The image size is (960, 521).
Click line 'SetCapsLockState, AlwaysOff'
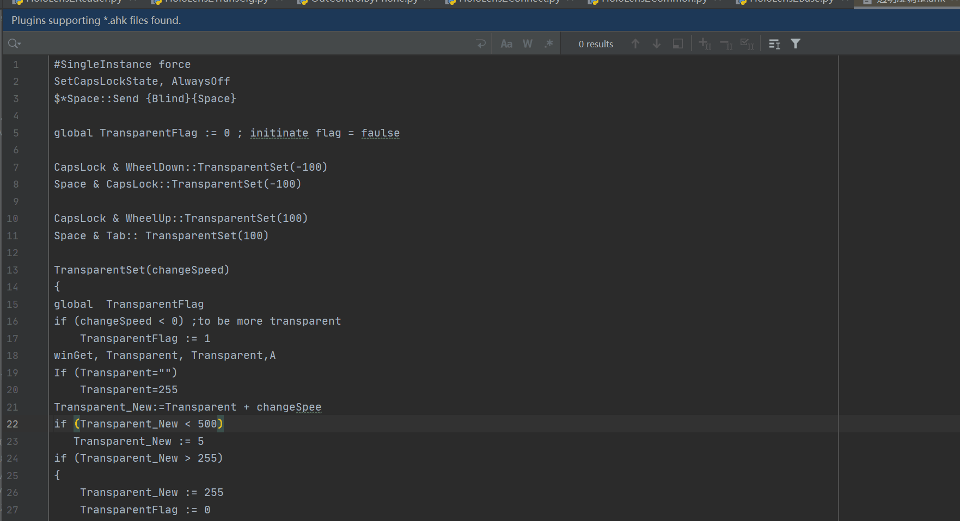[142, 81]
